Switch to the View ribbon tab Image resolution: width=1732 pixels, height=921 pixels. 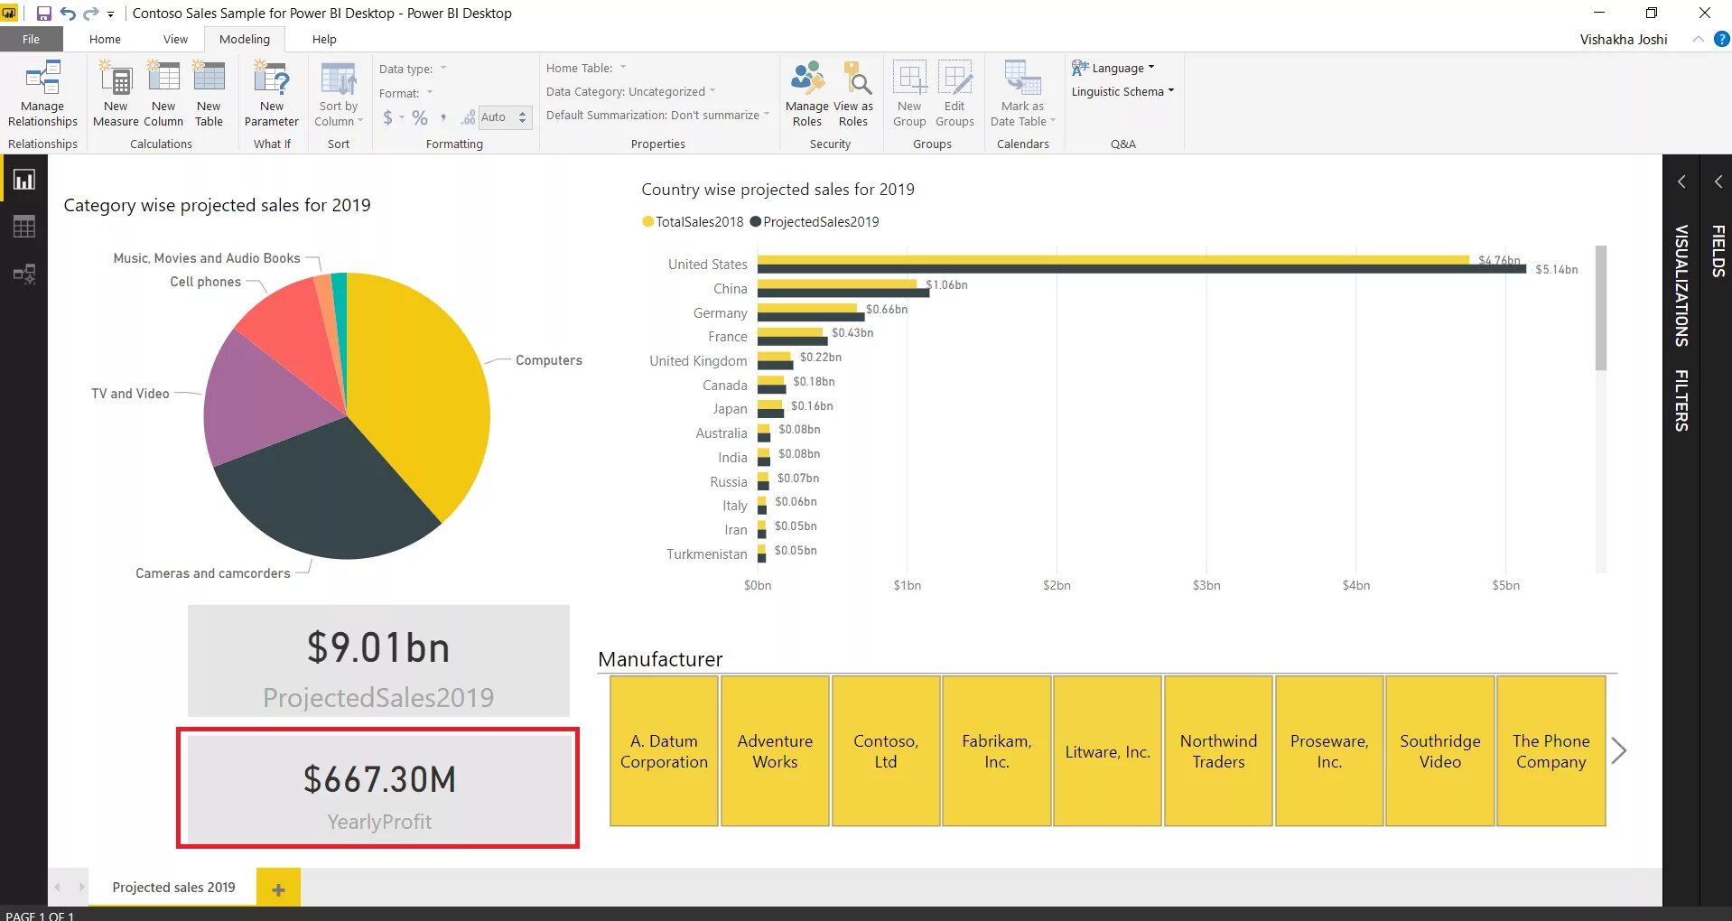pyautogui.click(x=175, y=39)
